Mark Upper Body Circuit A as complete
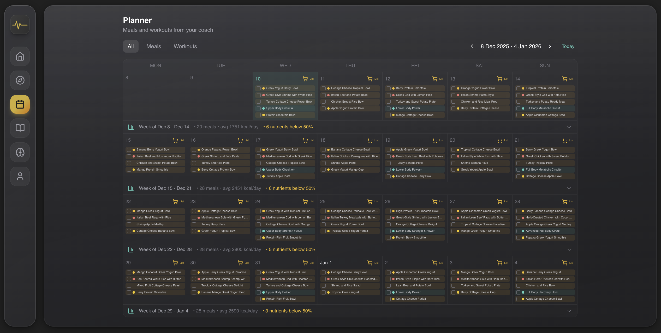661x333 pixels. coord(259,108)
